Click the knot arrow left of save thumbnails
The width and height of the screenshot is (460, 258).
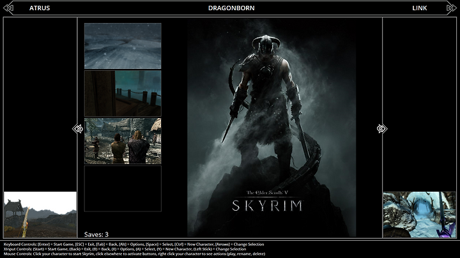78,129
